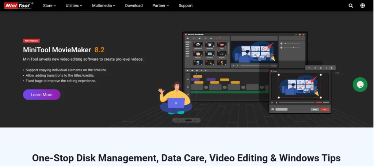Click 'Allow adding transitions to the titles/credits'
The image size is (374, 166).
point(60,76)
